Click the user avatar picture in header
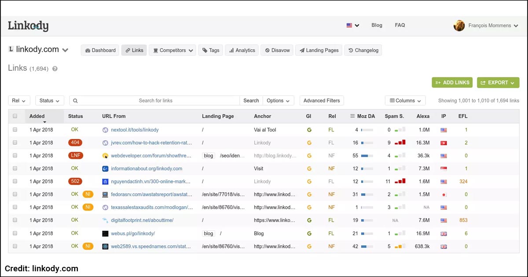 click(x=459, y=26)
